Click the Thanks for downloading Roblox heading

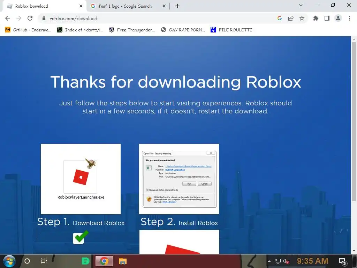(176, 82)
